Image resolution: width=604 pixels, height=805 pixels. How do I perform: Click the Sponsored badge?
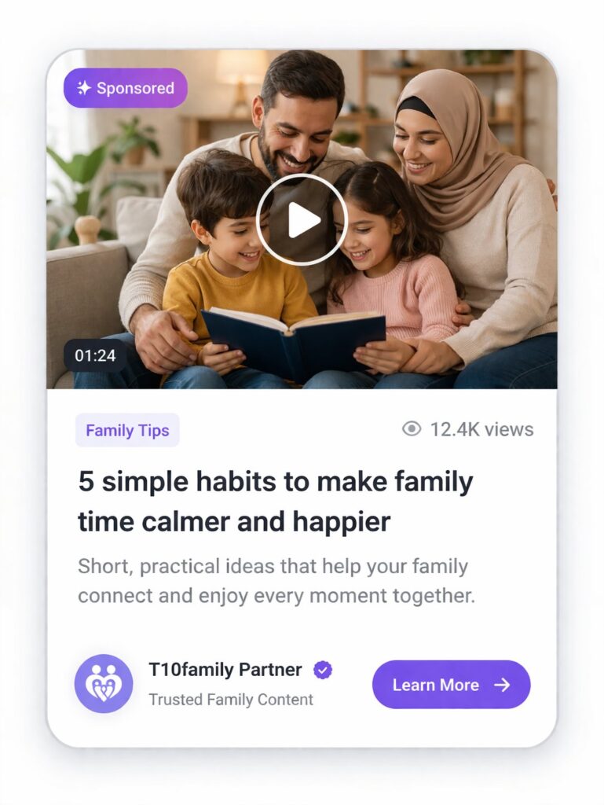click(126, 88)
